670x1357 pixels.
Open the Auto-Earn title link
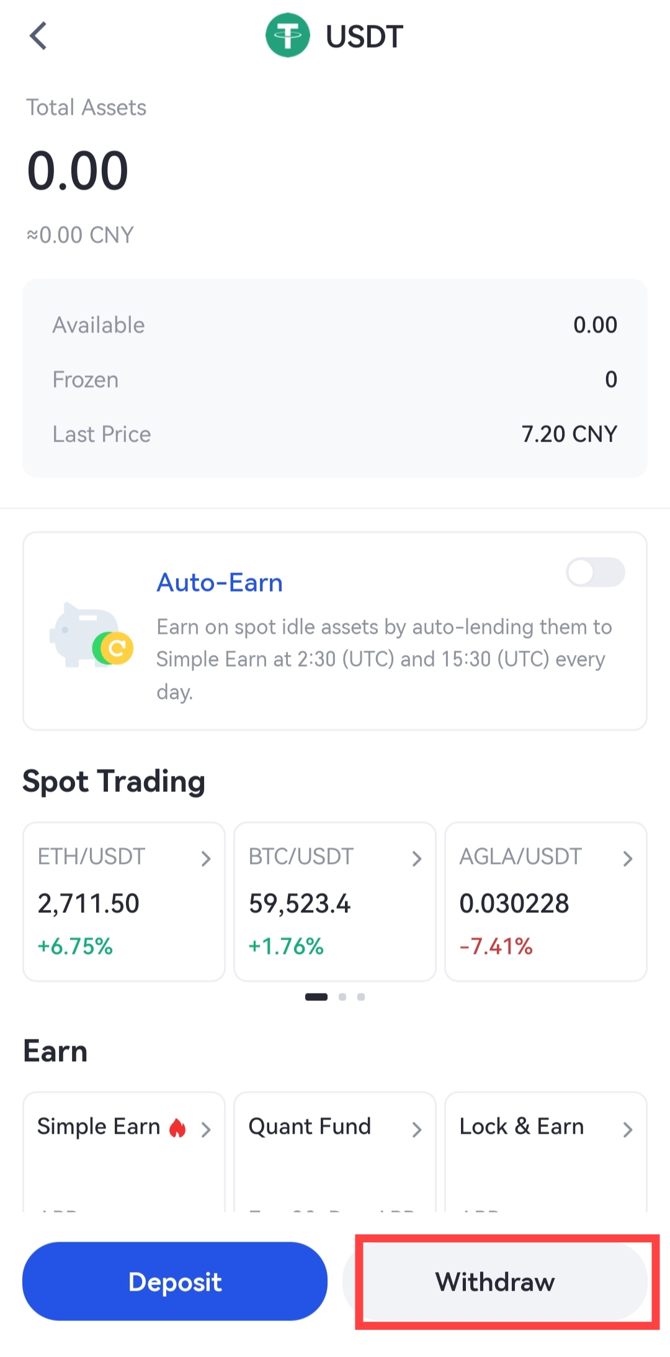tap(220, 583)
